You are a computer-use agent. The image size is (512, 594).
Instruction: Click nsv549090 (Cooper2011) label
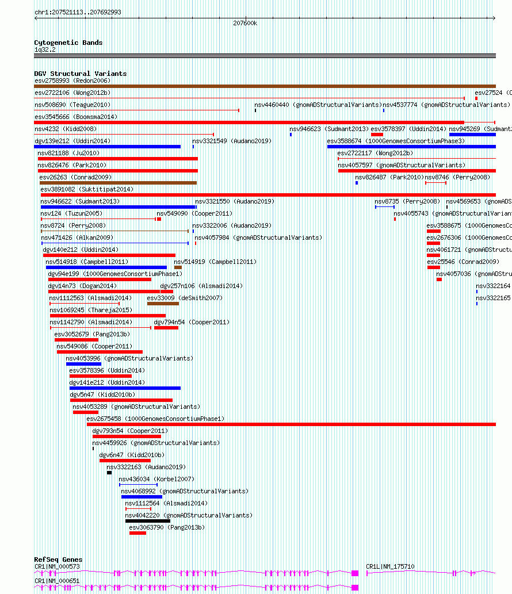pos(194,214)
